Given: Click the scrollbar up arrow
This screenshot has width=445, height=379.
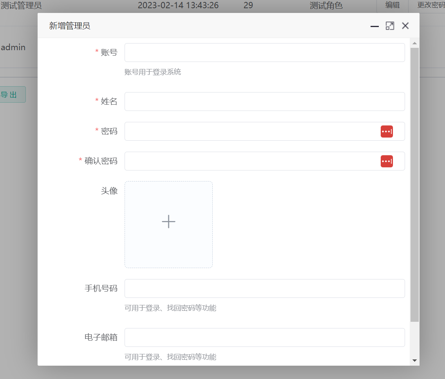Looking at the screenshot, I should [414, 43].
